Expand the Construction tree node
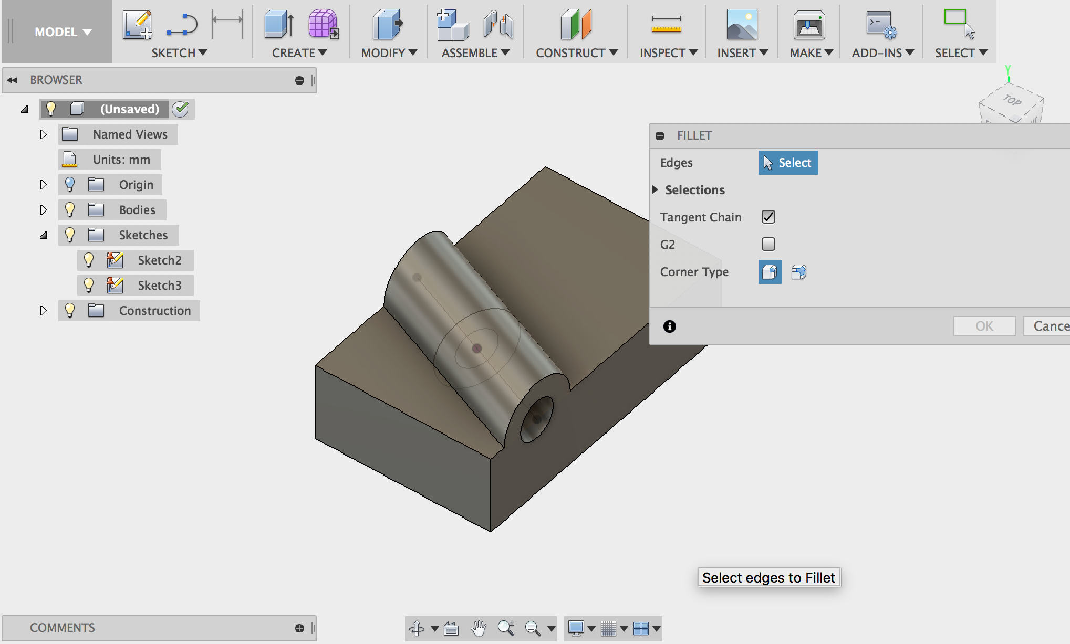Screen dimensions: 1070x644 pos(44,311)
